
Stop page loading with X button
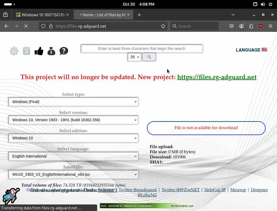tap(26, 26)
